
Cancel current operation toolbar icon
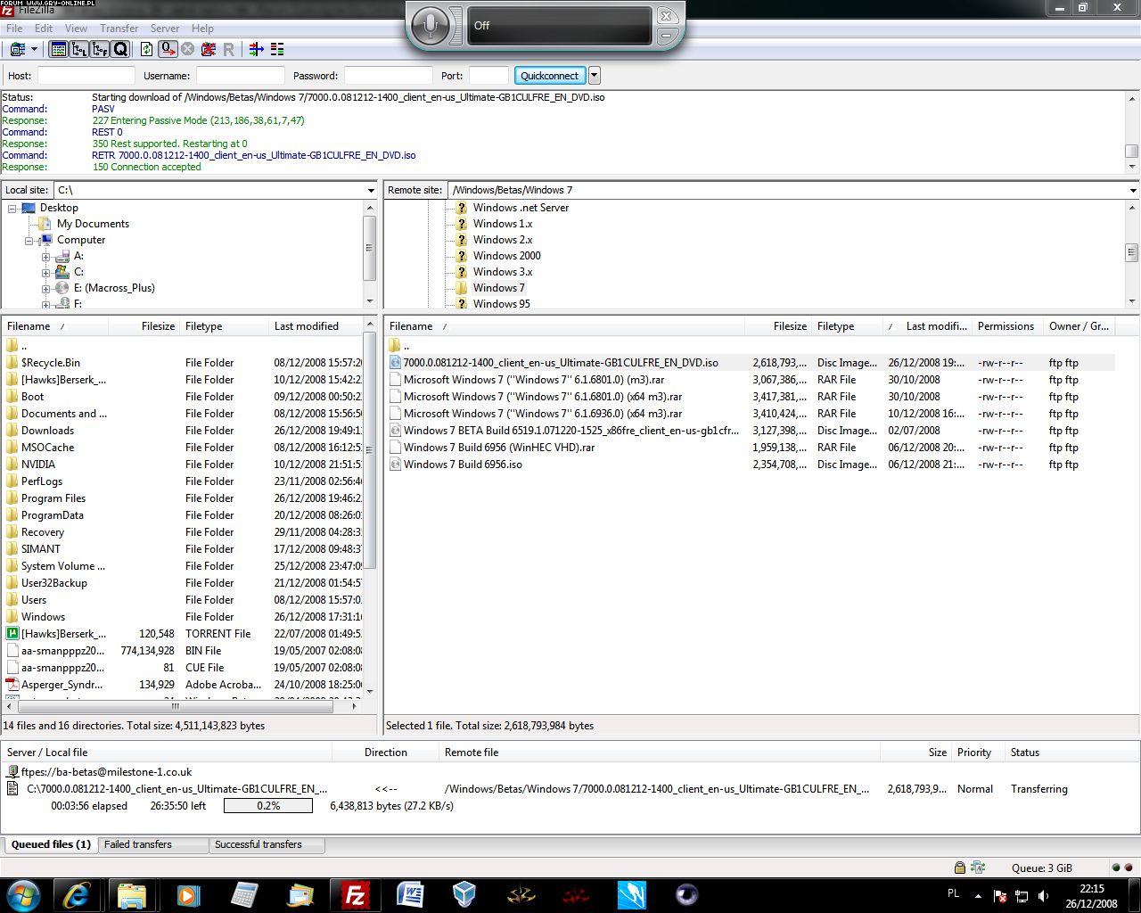(x=187, y=49)
